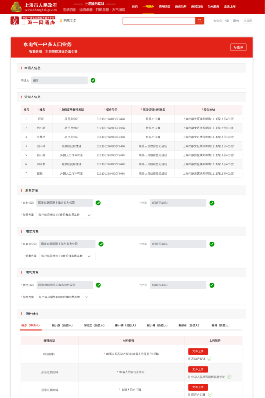Screen dimensions: 265x398
Task: Open 政务公开 in top navigation
Action: coord(181,7)
